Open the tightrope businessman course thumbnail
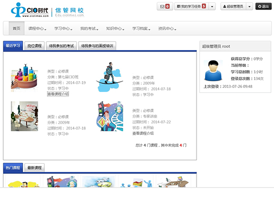Viewport: 274px width, 197px height. click(110, 77)
